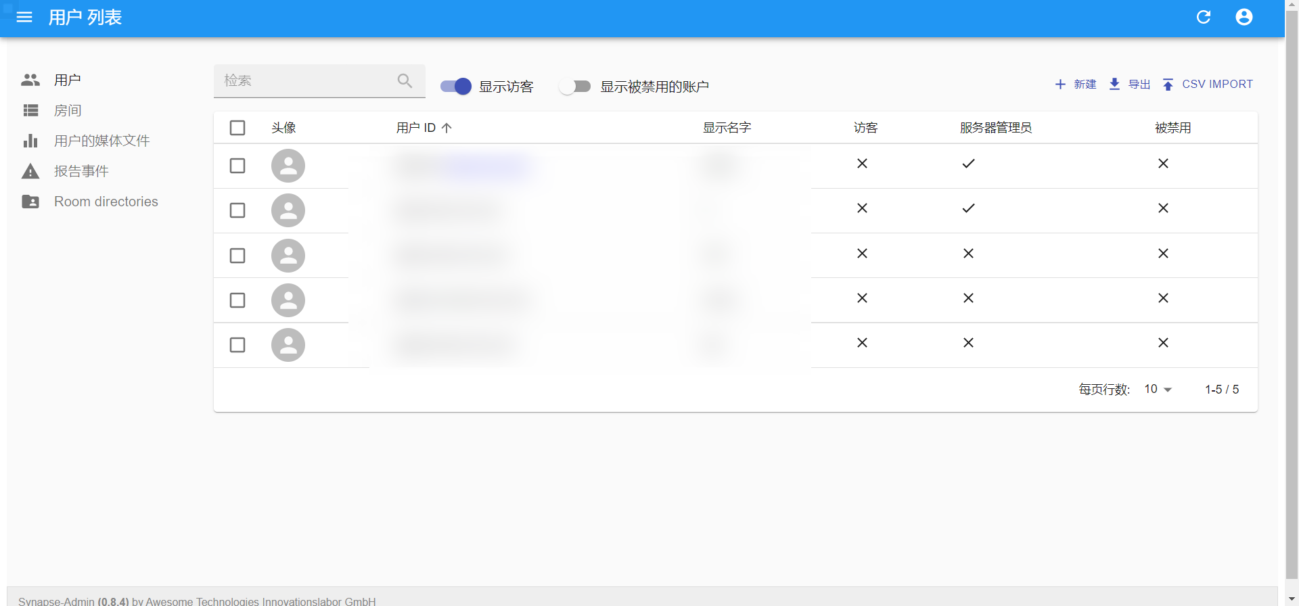Go to 用户的媒体文件 in sidebar
Viewport: 1299px width, 606px height.
[101, 141]
